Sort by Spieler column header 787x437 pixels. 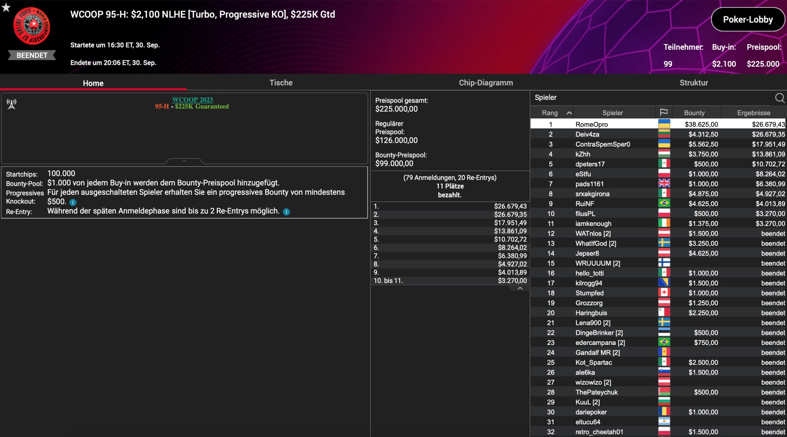click(612, 113)
